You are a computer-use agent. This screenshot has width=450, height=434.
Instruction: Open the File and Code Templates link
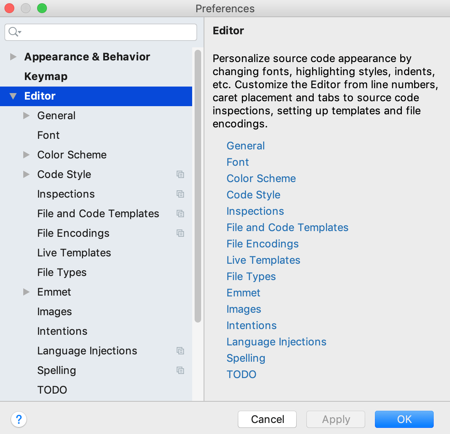tap(287, 227)
